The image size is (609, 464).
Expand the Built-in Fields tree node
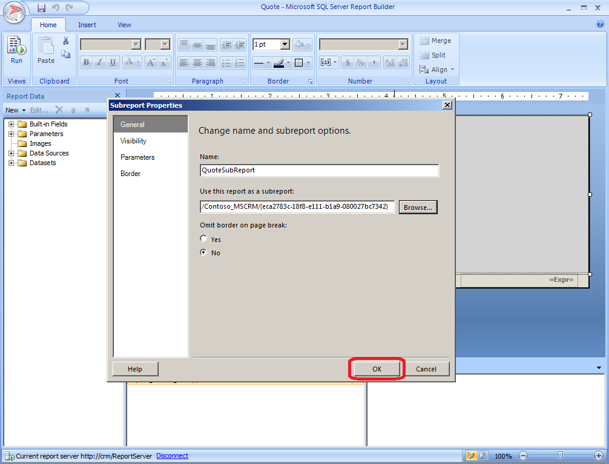(11, 124)
